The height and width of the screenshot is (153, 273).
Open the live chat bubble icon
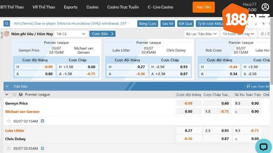[x=263, y=147]
